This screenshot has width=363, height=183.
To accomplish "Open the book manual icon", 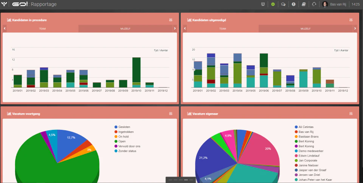I will (304, 4).
